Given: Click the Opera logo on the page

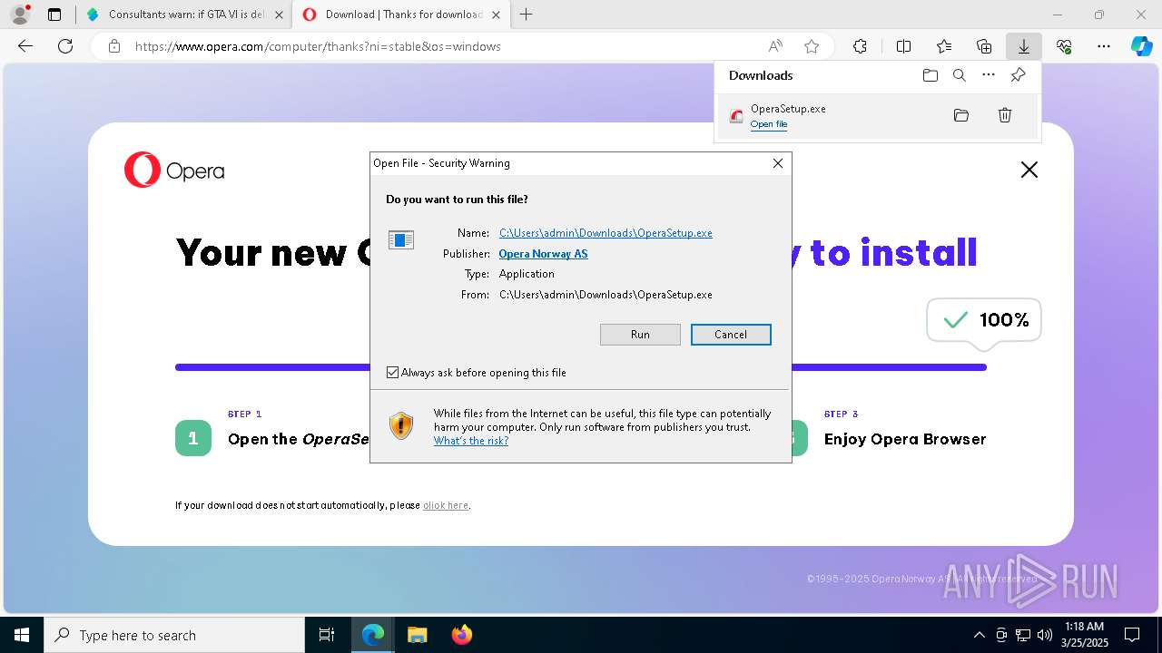Looking at the screenshot, I should tap(174, 171).
